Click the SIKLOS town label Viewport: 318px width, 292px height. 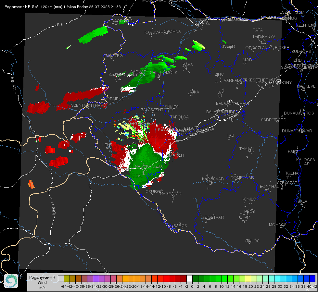pyautogui.click(x=252, y=241)
